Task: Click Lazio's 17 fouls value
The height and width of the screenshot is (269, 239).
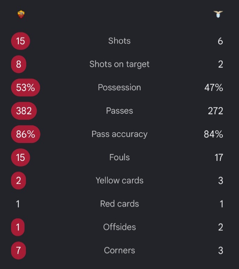Action: [x=219, y=157]
